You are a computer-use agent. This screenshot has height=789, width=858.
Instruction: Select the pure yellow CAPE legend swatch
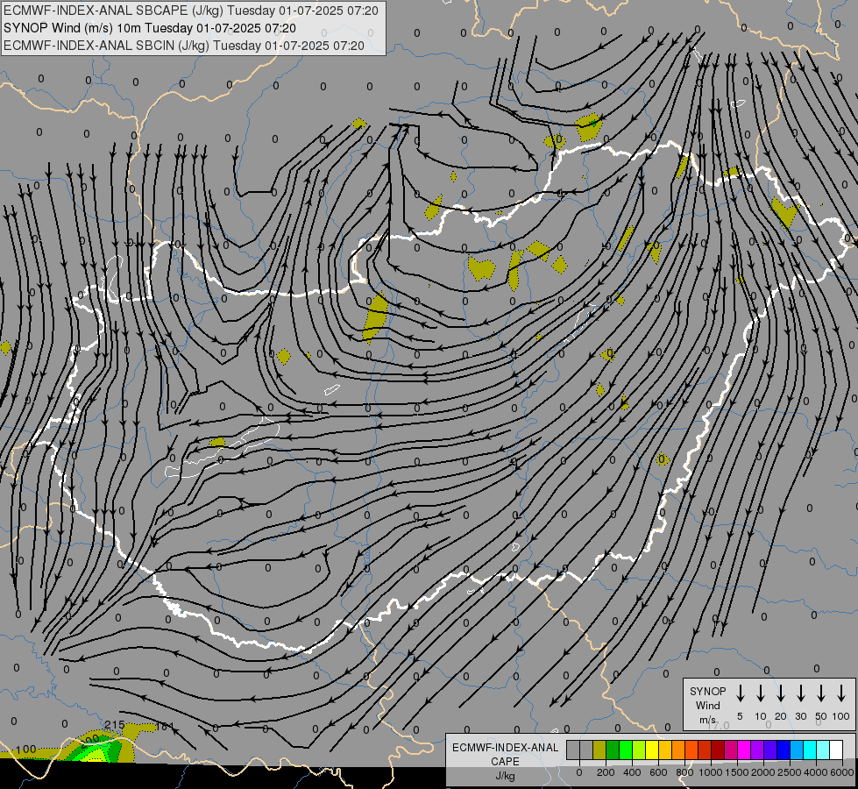click(x=652, y=750)
